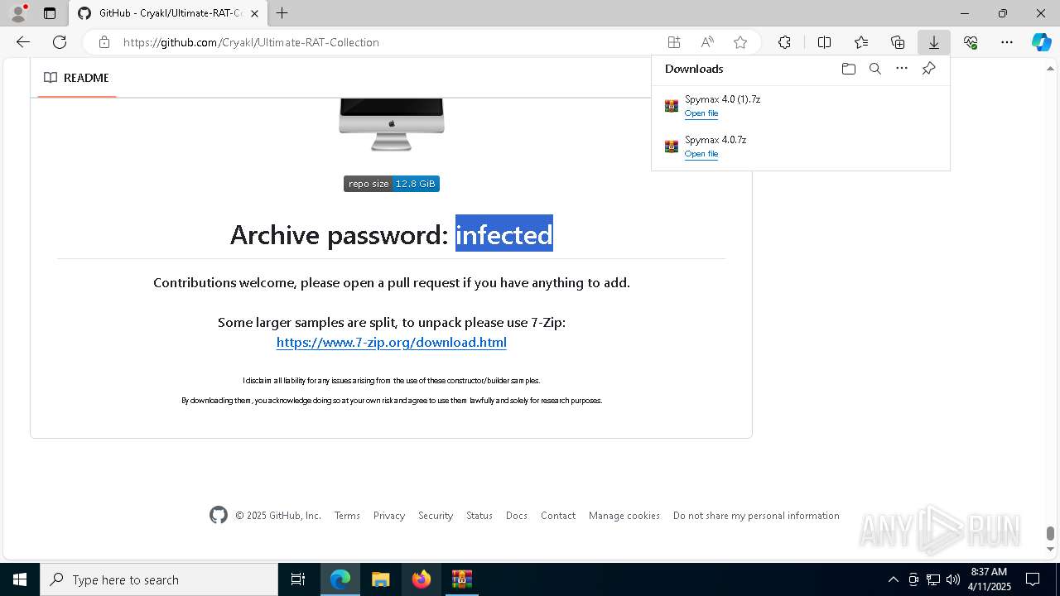
Task: Select the Spymax 4.0.7z download entry
Action: pyautogui.click(x=800, y=147)
